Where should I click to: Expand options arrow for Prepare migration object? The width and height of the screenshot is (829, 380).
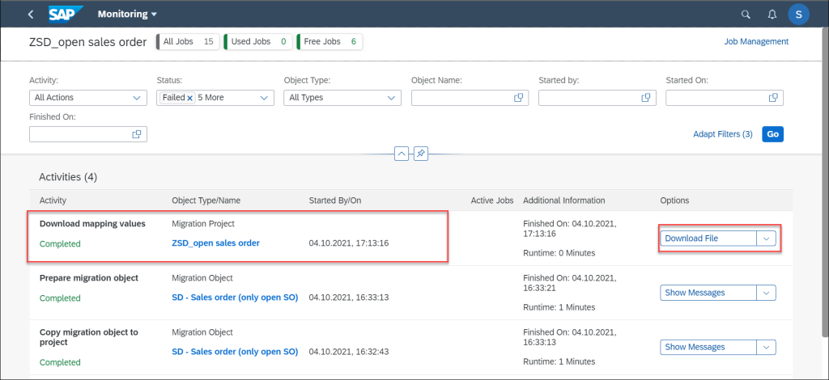[x=766, y=293]
